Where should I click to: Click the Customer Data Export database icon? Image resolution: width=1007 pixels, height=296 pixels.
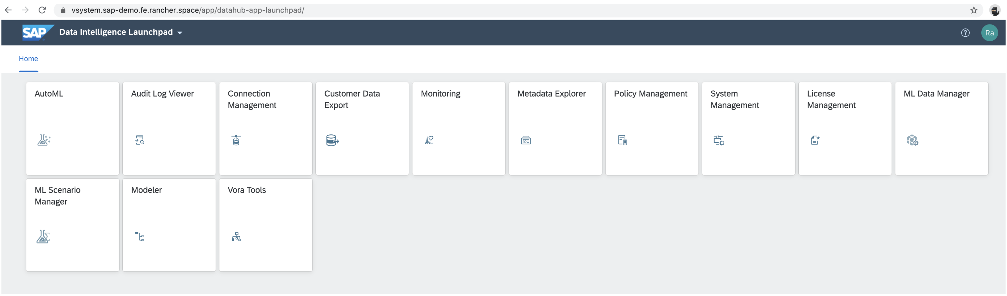tap(332, 140)
